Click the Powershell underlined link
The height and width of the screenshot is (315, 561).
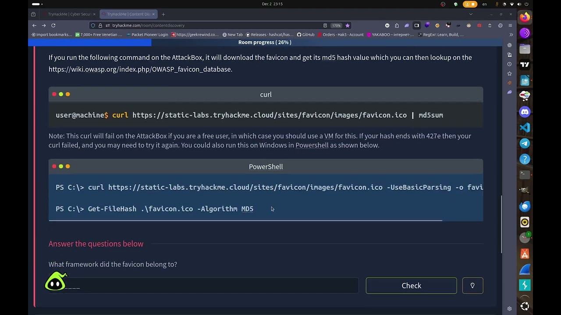[312, 145]
